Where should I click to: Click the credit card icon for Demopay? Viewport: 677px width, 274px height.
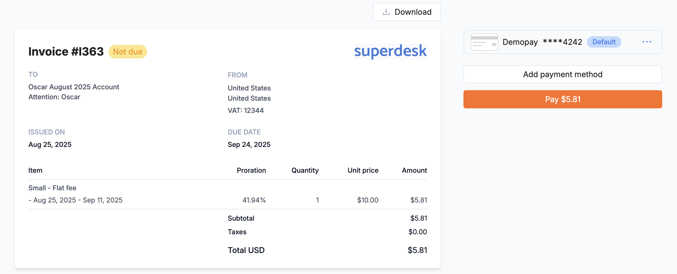484,42
